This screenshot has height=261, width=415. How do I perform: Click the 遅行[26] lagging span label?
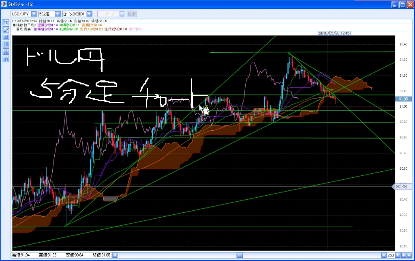tap(135, 29)
